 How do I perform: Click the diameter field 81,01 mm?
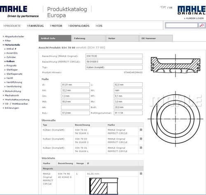tap(75, 85)
